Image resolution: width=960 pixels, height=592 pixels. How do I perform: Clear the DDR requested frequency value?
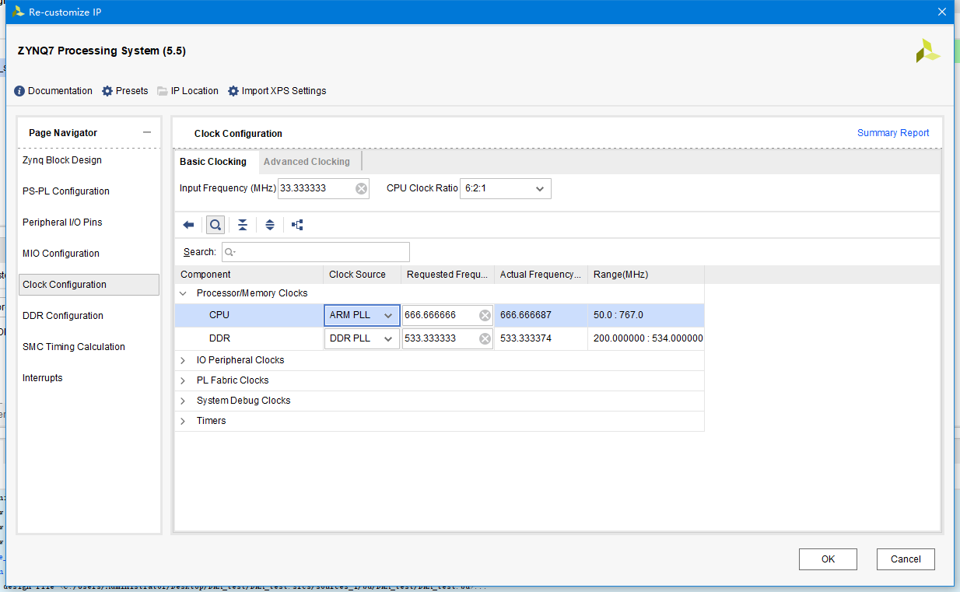(485, 338)
